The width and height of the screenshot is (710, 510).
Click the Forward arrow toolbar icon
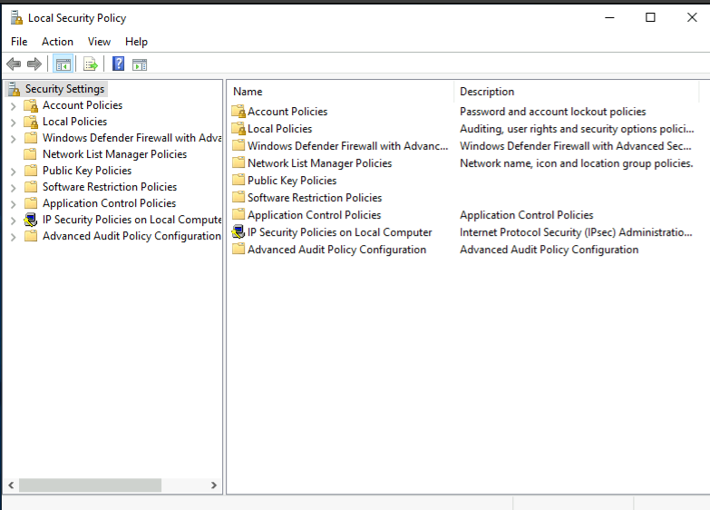point(34,64)
